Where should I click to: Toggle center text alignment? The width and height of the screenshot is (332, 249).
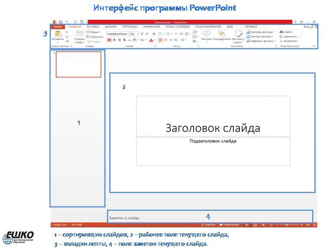pyautogui.click(x=166, y=40)
